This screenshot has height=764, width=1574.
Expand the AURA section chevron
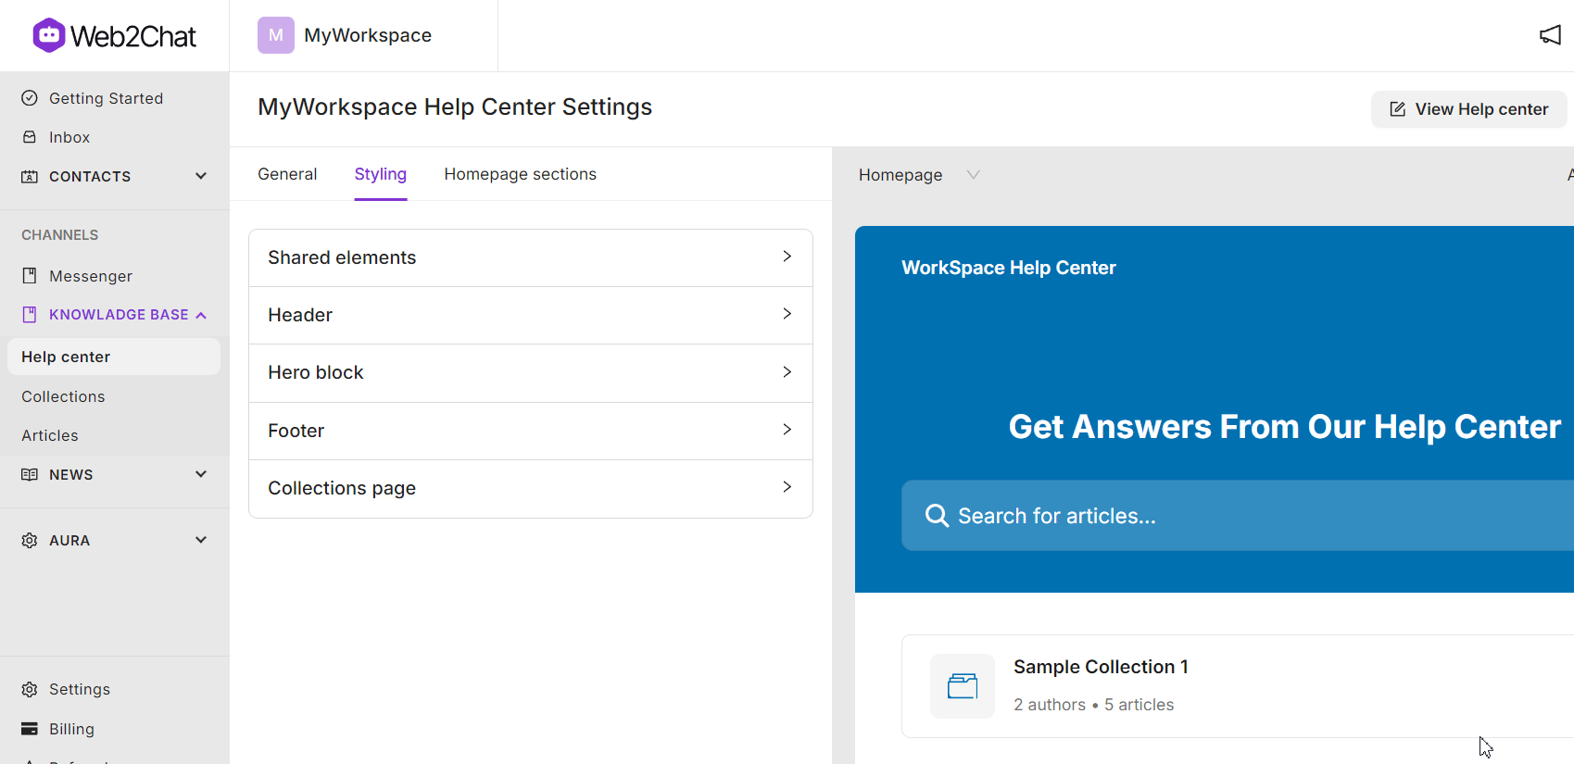tap(201, 540)
